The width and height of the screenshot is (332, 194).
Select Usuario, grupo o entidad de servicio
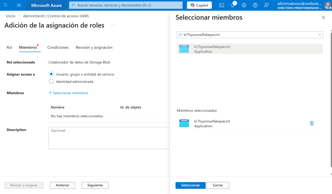(51, 74)
